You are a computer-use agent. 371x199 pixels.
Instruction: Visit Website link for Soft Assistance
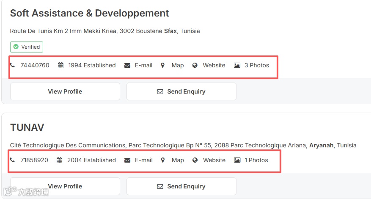[214, 65]
